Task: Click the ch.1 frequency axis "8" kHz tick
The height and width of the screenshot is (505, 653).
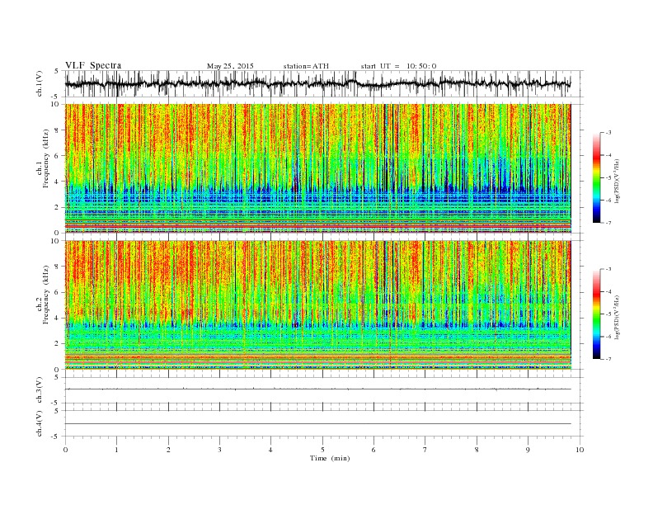Action: point(58,130)
